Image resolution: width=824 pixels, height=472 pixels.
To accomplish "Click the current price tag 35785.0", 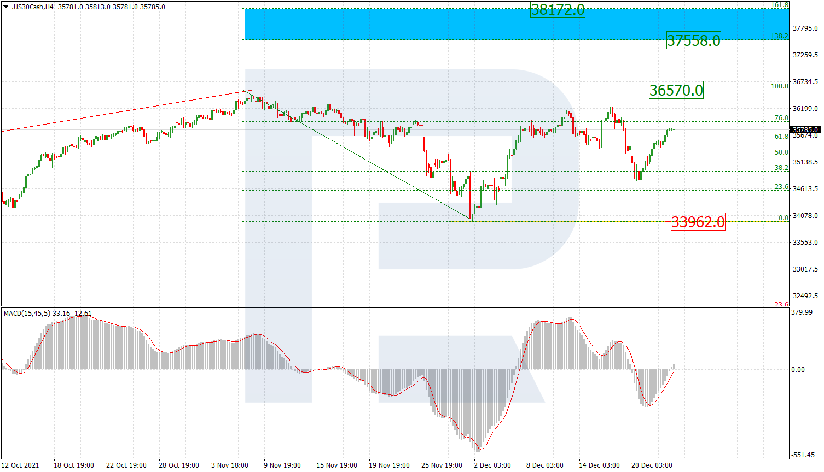I will pos(805,130).
